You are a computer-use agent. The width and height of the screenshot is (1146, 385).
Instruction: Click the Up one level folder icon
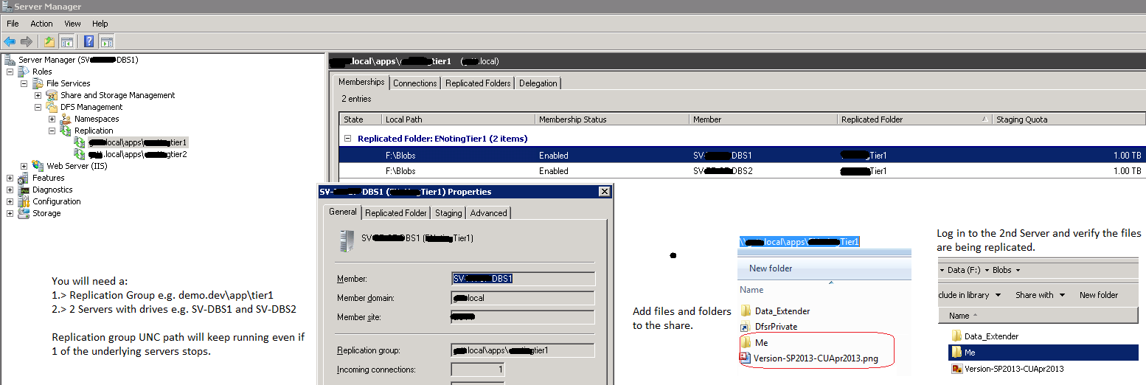pyautogui.click(x=49, y=42)
